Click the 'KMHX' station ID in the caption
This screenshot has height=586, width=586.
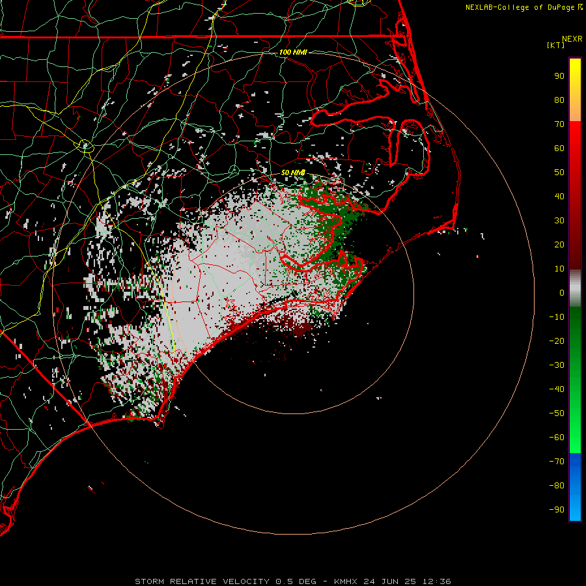coord(346,581)
